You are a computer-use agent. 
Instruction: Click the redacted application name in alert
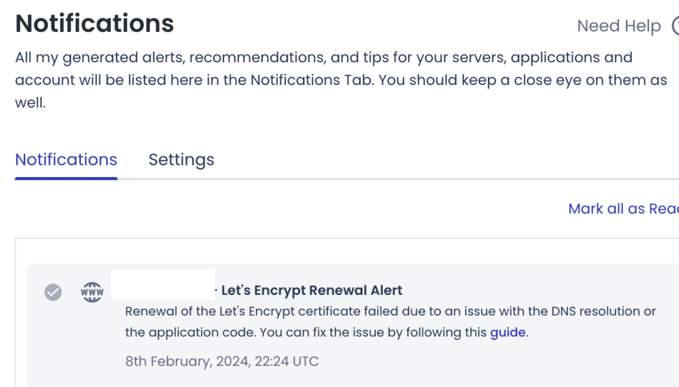click(x=163, y=285)
